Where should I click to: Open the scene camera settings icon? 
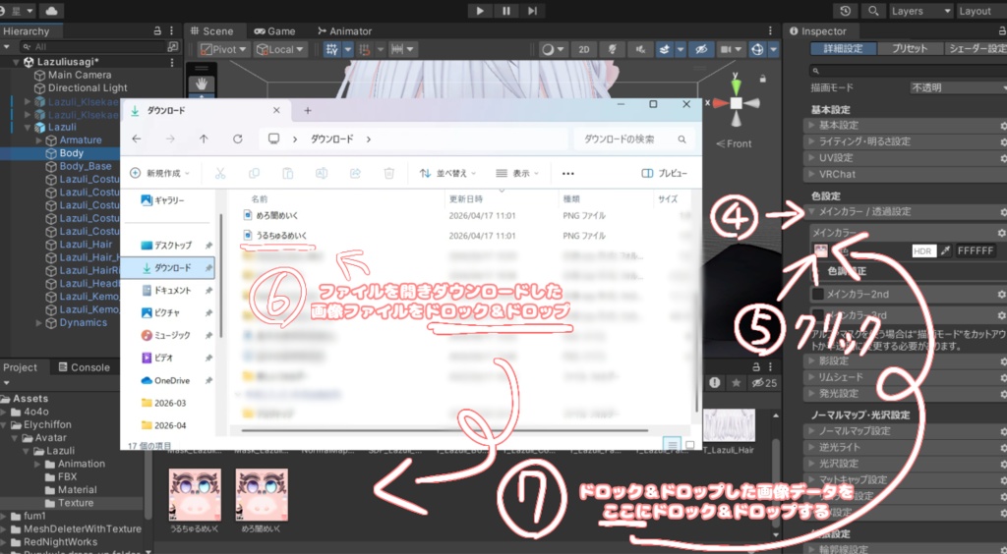[x=727, y=49]
